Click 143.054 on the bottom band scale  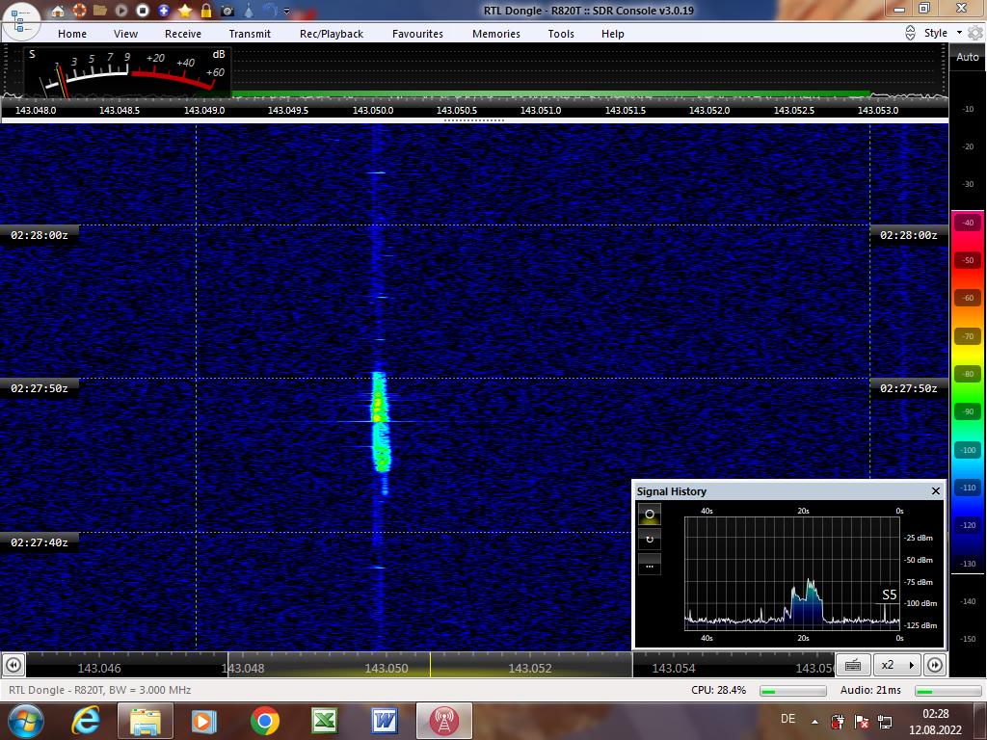[674, 669]
